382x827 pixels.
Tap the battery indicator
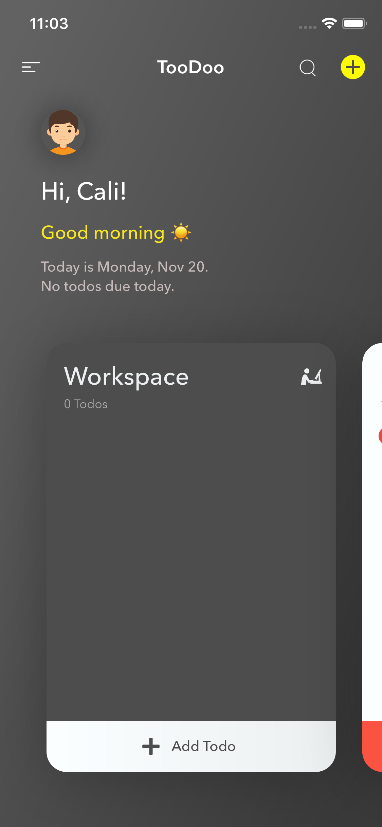coord(354,23)
